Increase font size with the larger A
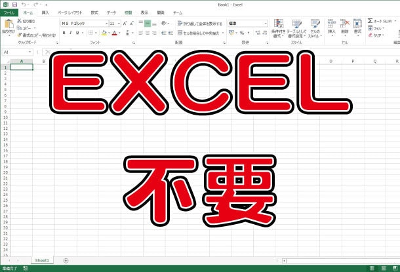This screenshot has height=272, width=400. [125, 24]
